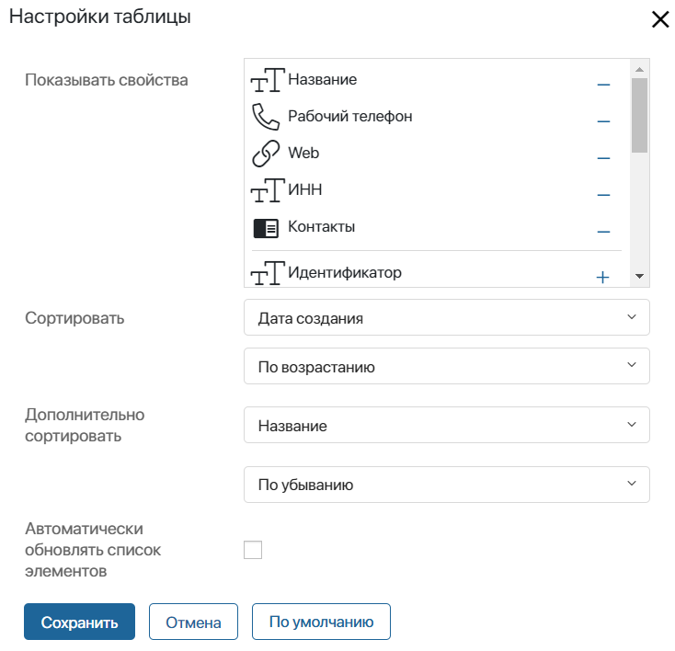Image resolution: width=675 pixels, height=651 pixels.
Task: Click the scrollbar up arrow in properties list
Action: click(x=639, y=69)
